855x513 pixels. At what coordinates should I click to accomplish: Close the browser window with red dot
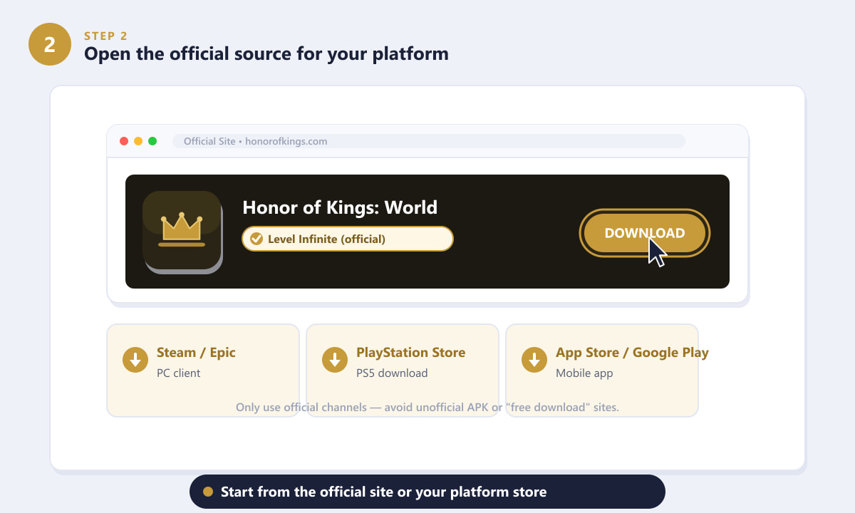coord(124,141)
